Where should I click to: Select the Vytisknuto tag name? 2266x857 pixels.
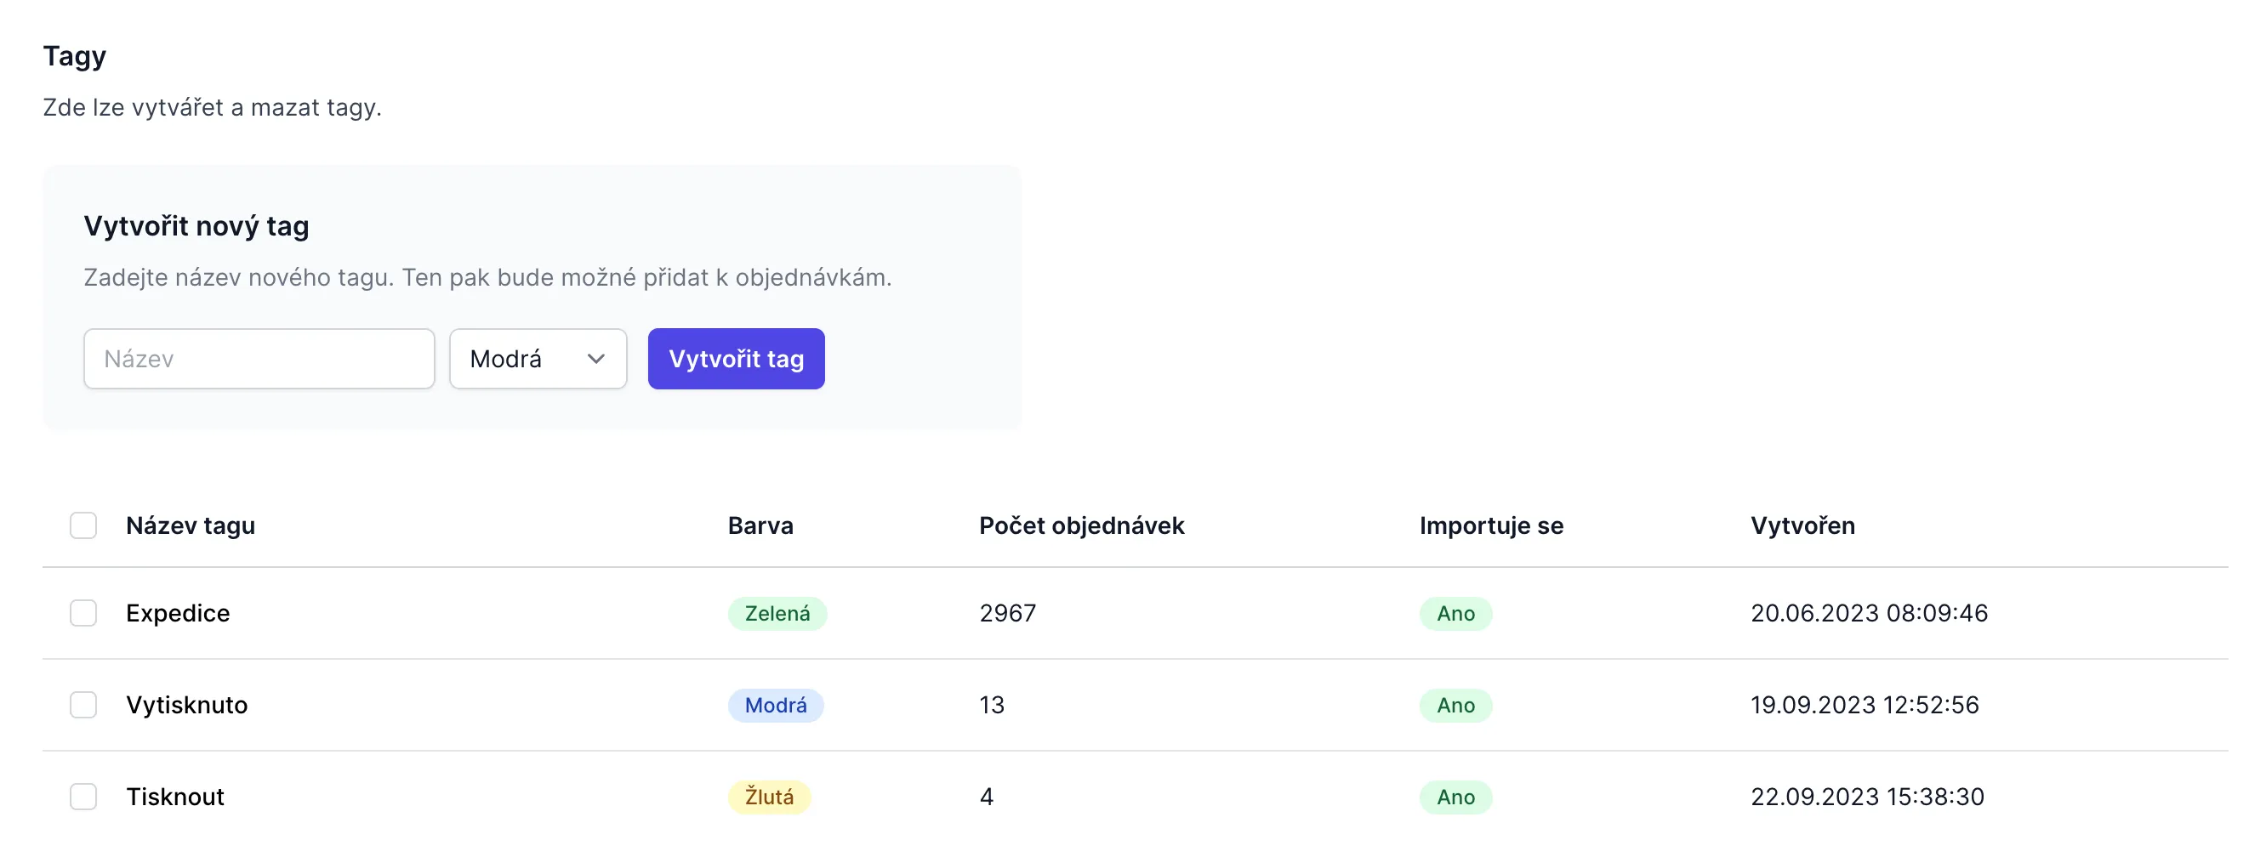187,704
